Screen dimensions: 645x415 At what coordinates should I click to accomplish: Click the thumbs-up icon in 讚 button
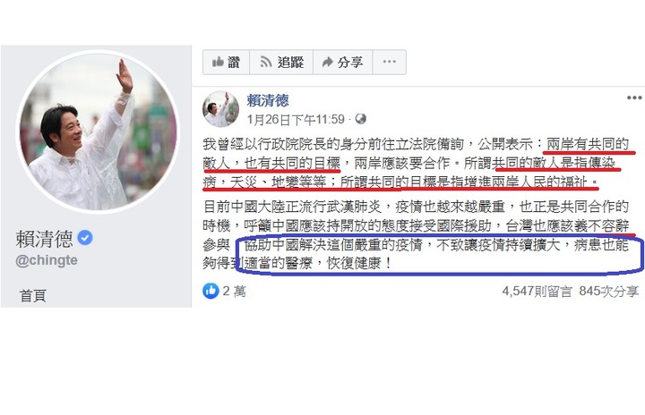pos(218,62)
